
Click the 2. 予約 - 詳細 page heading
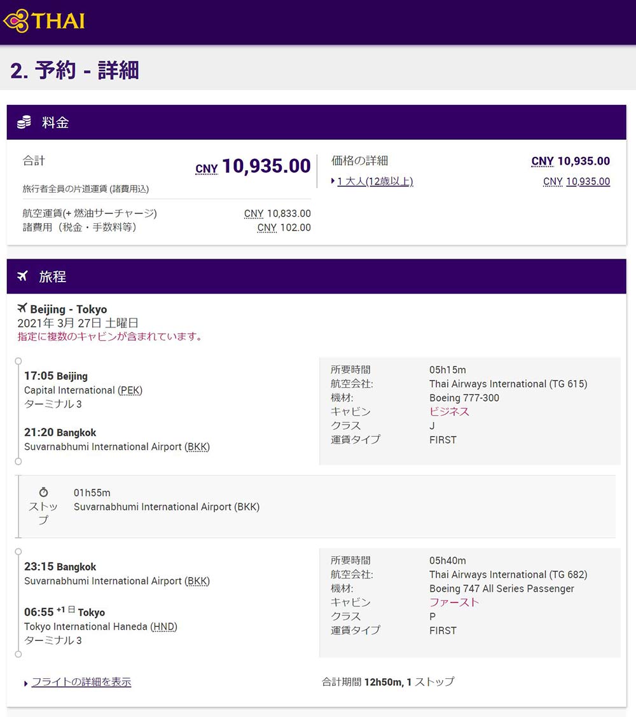74,71
